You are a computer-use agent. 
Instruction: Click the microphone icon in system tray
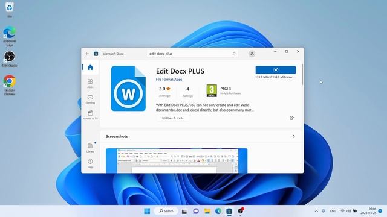click(324, 211)
